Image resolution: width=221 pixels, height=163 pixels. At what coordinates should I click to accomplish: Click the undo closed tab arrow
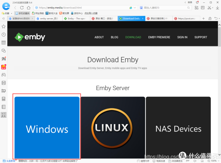click(216, 18)
